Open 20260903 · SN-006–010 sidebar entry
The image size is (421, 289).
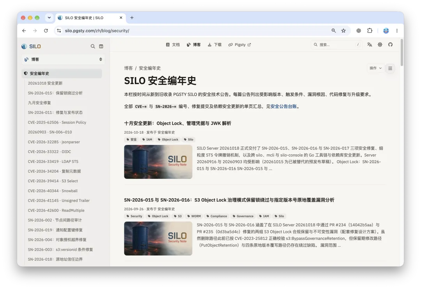pos(50,132)
